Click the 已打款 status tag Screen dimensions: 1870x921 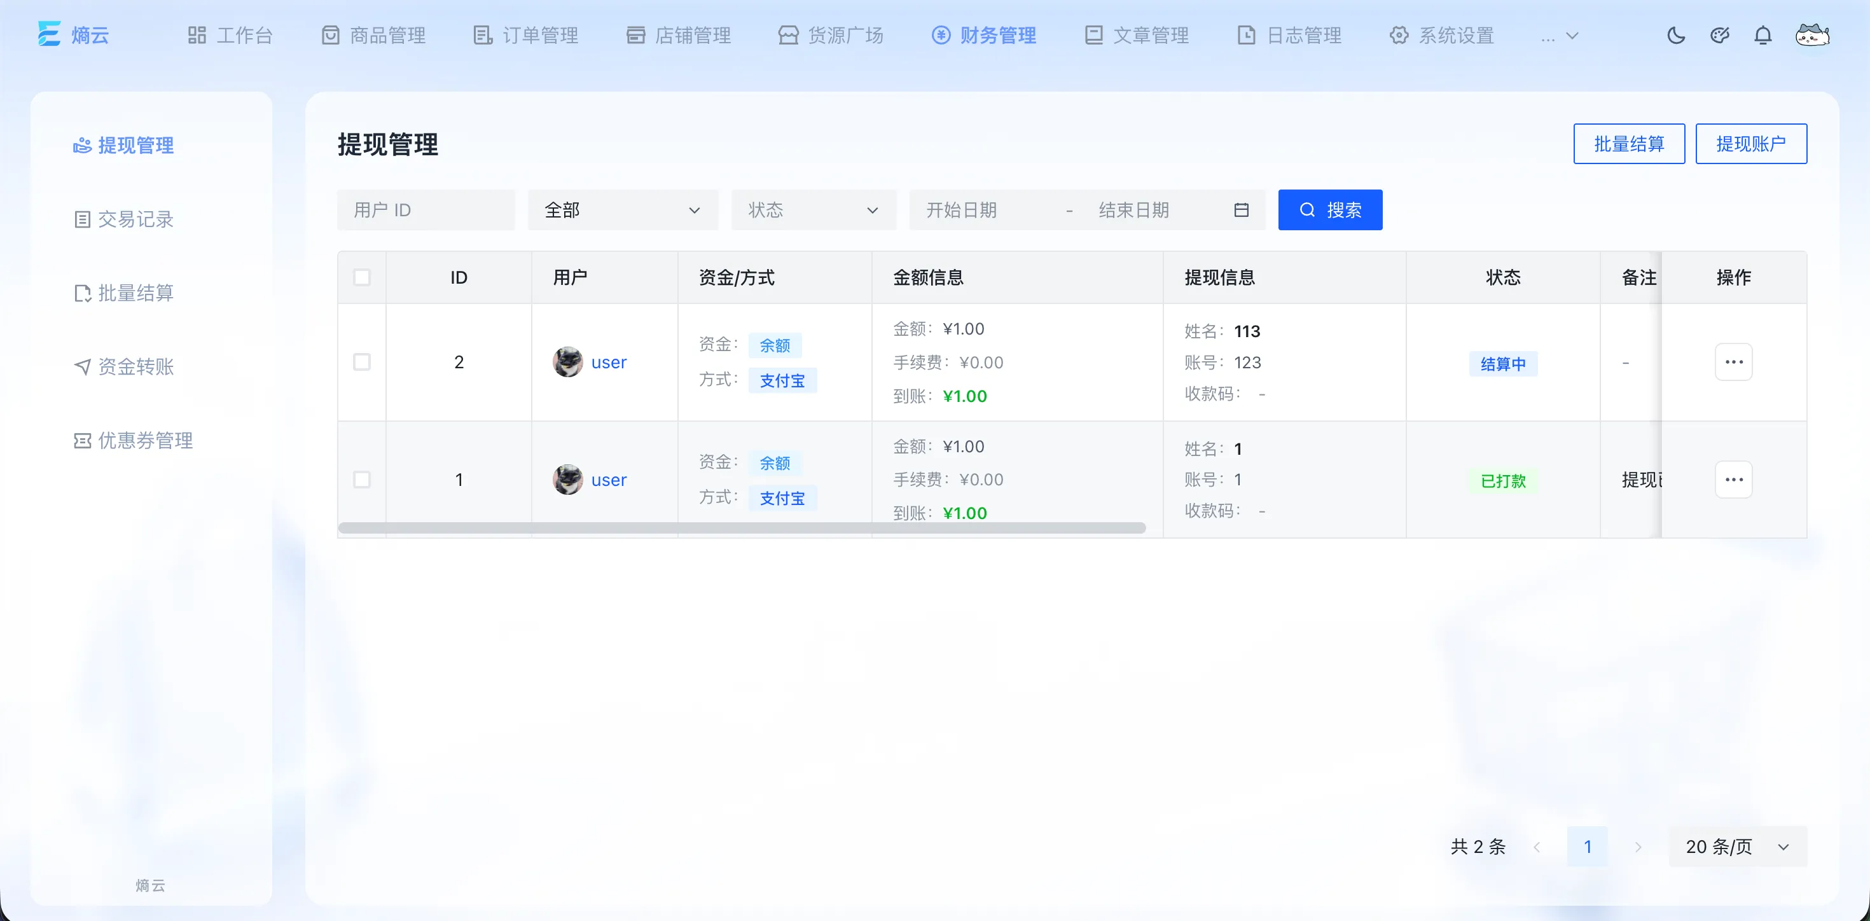tap(1502, 480)
